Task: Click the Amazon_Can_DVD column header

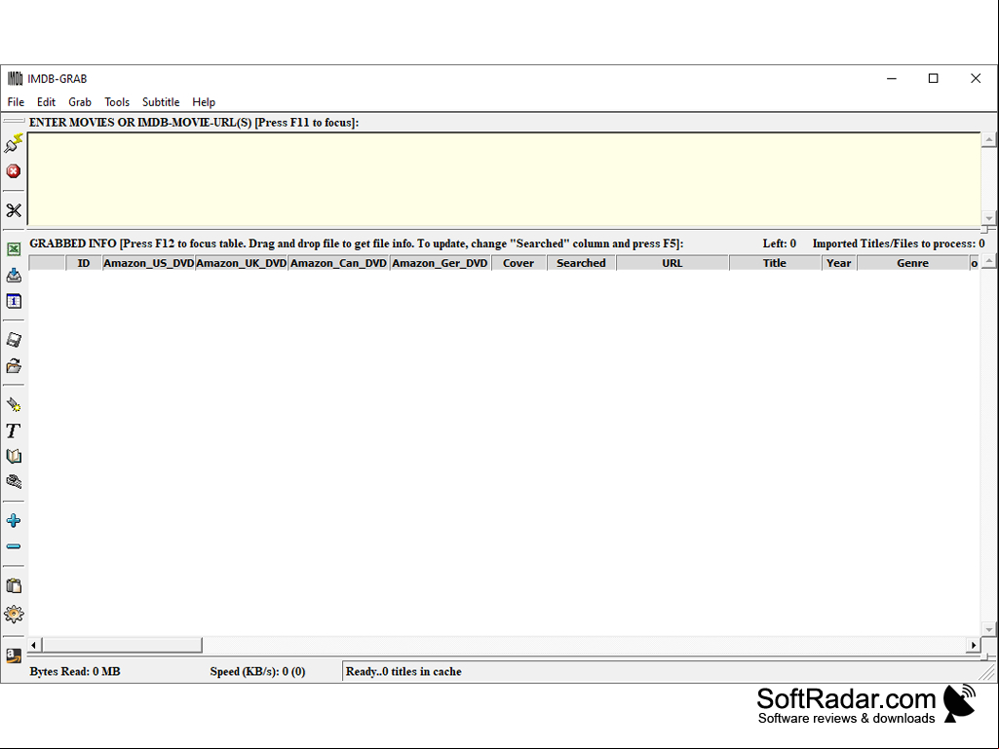Action: [x=339, y=263]
